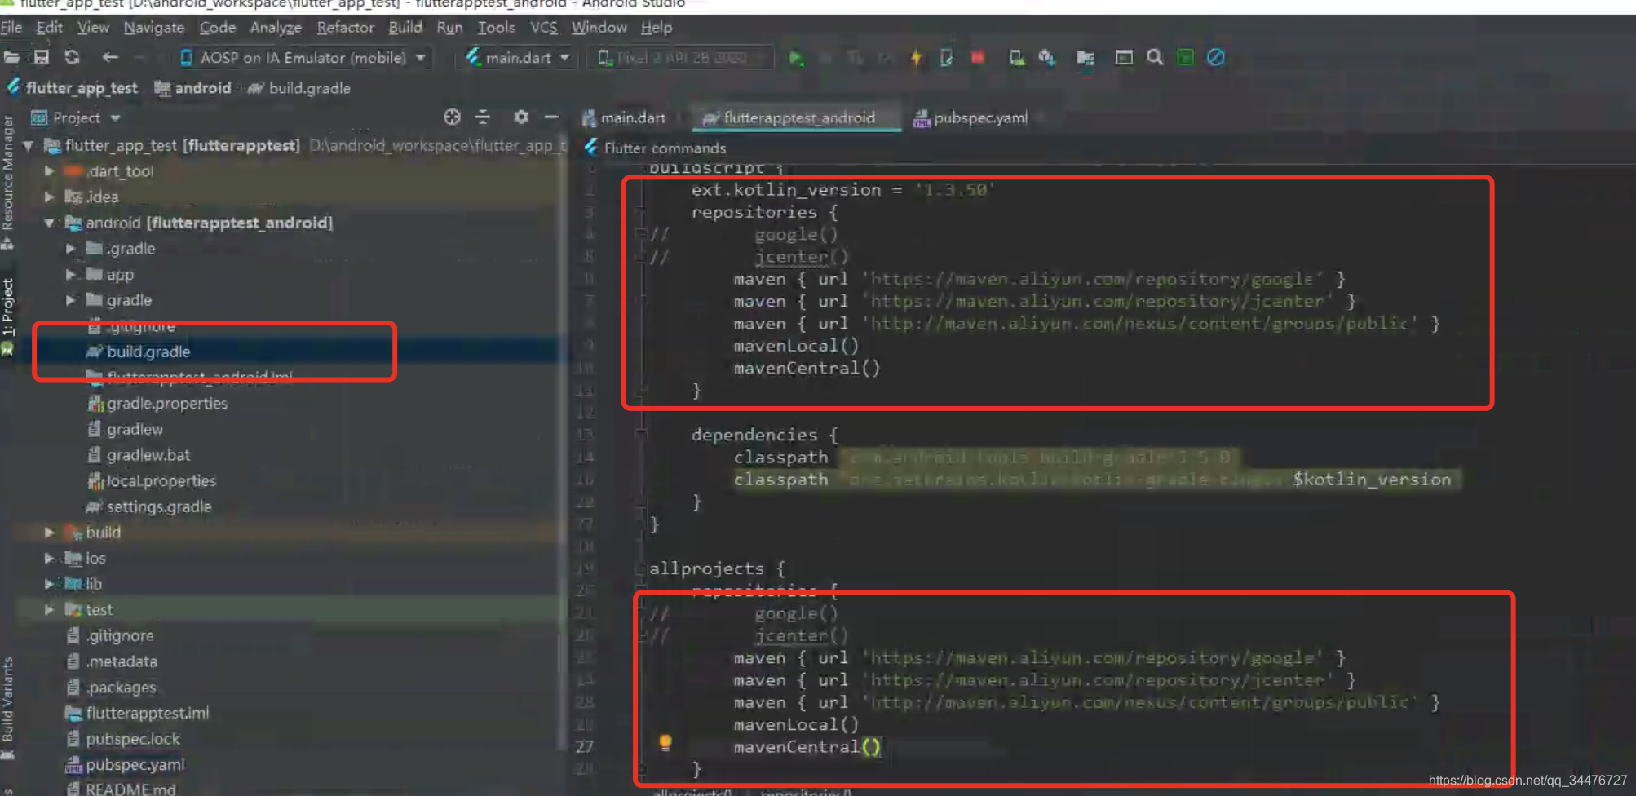1636x796 pixels.
Task: Open the Pixel 2 API 28 emulator dropdown
Action: 679,58
